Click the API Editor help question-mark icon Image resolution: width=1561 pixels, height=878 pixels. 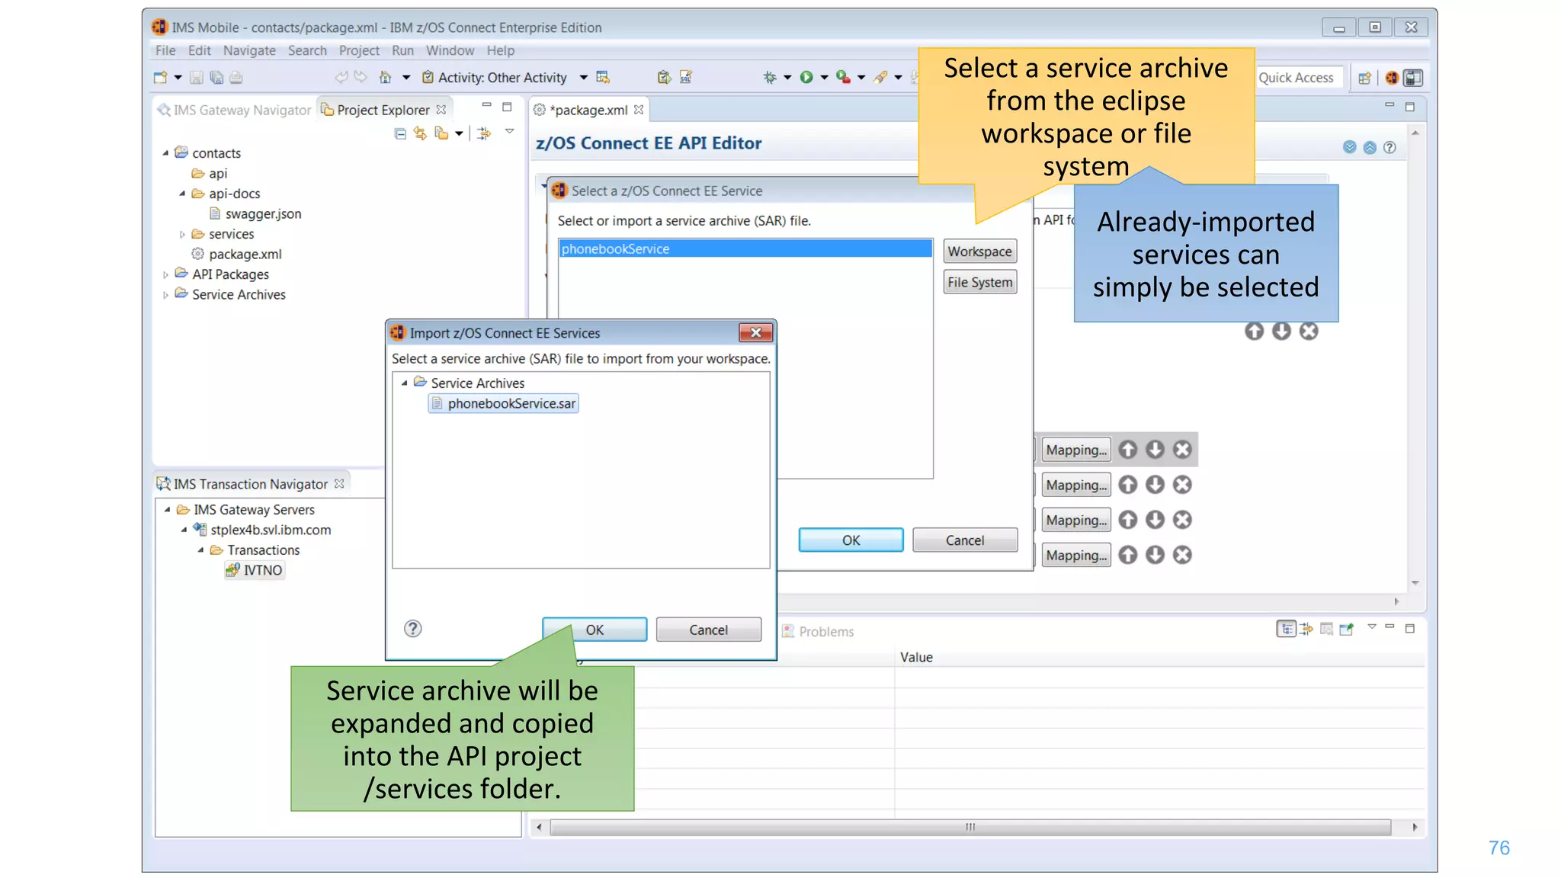pos(1390,147)
